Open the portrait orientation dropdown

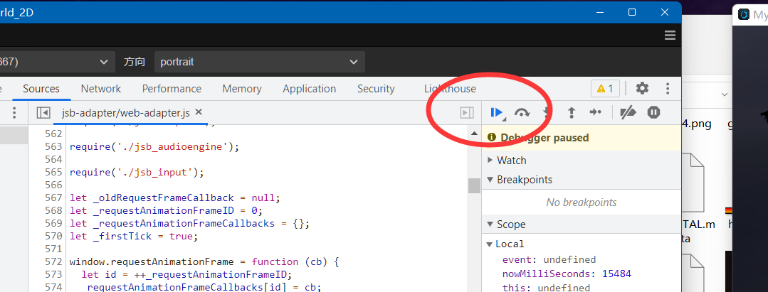tap(260, 62)
